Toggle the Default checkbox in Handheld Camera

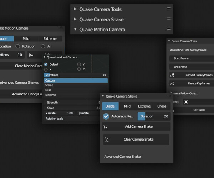pyautogui.click(x=46, y=64)
